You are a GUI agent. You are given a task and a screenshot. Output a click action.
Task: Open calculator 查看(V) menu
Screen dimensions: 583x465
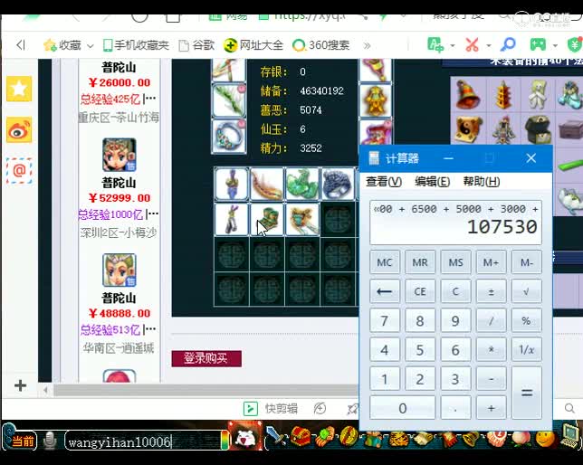[x=383, y=182]
